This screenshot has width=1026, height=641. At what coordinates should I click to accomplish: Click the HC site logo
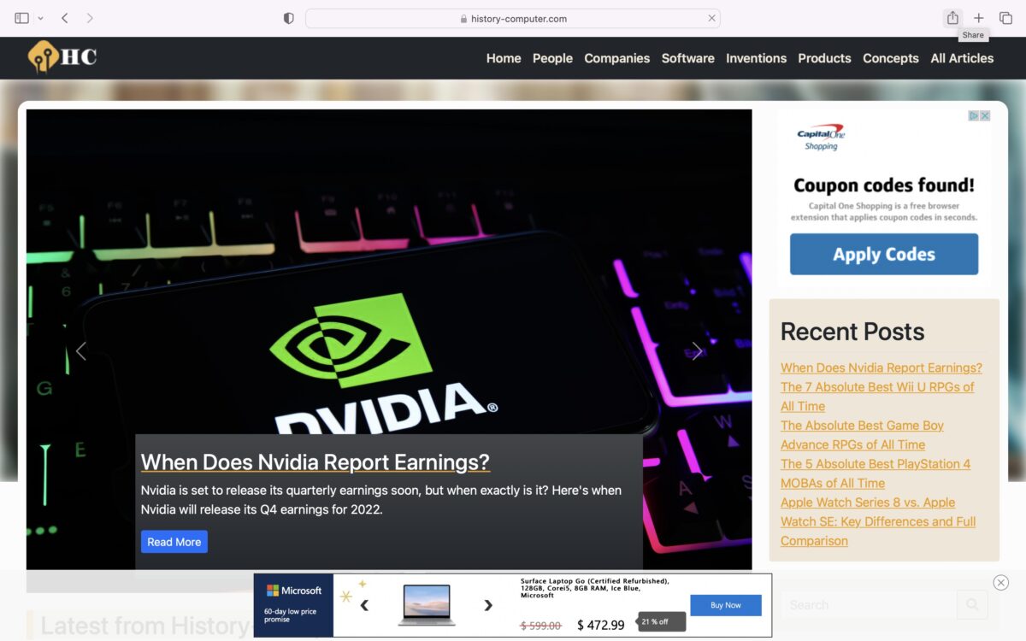click(x=62, y=57)
